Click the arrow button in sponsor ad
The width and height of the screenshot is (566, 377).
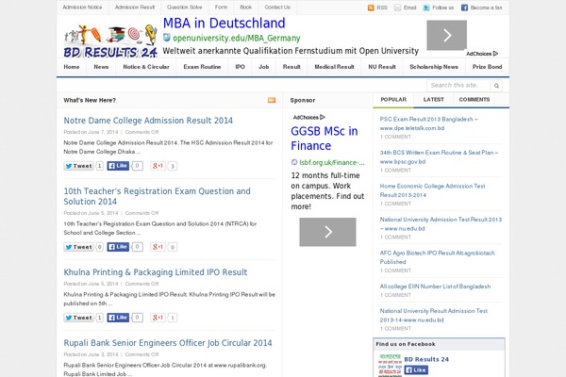[327, 231]
